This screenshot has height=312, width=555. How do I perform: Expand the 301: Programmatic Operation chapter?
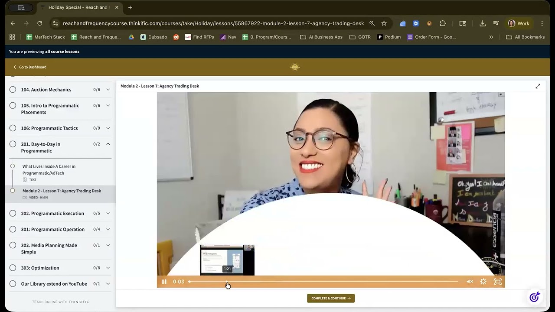[108, 230]
